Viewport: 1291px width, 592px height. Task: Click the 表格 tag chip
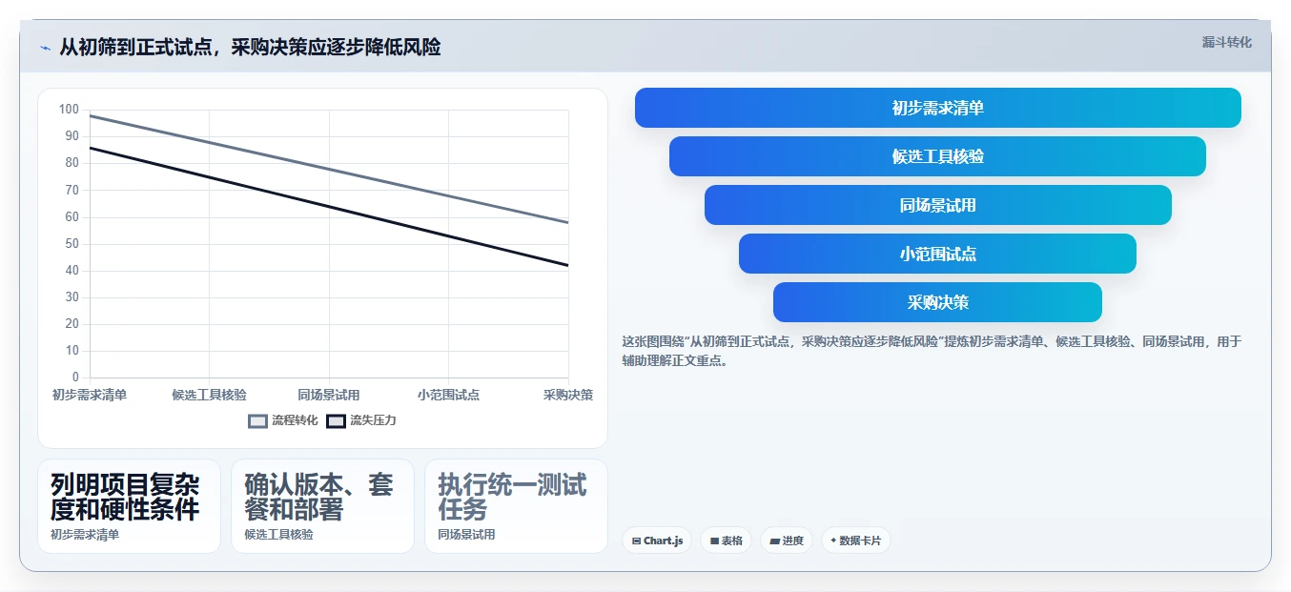[726, 541]
